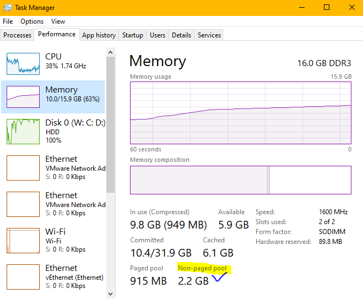Open the View menu
Image resolution: width=363 pixels, height=299 pixels.
(58, 21)
